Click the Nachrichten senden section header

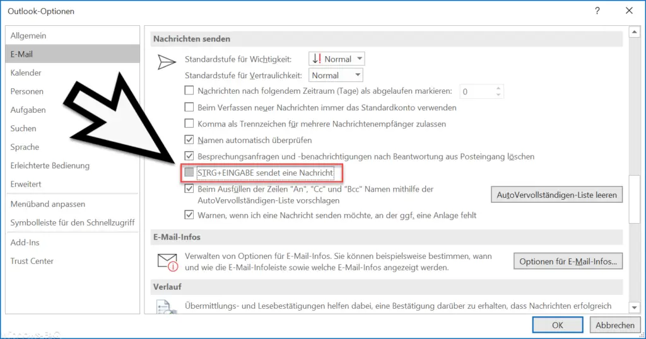(387, 38)
